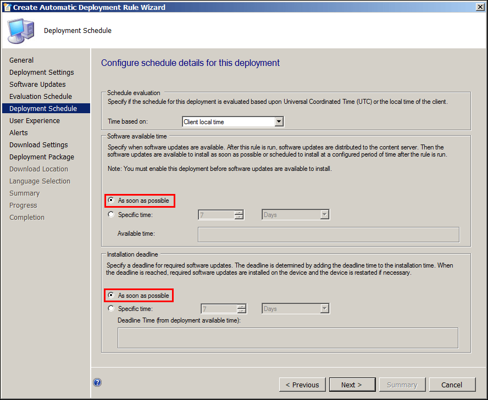Open the User Experience step
This screenshot has height=400, width=488.
click(35, 121)
